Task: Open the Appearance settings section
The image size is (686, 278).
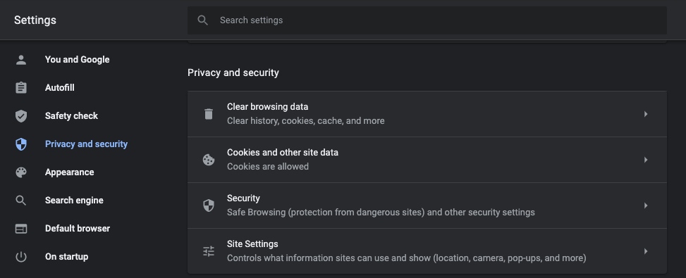Action: (69, 172)
